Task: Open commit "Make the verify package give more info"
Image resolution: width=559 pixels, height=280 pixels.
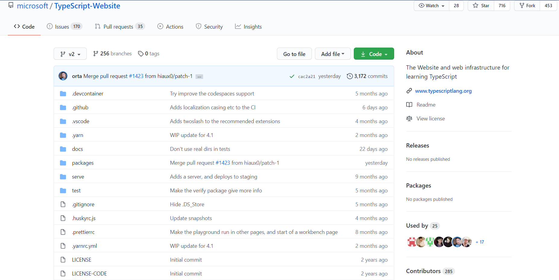Action: tap(216, 191)
